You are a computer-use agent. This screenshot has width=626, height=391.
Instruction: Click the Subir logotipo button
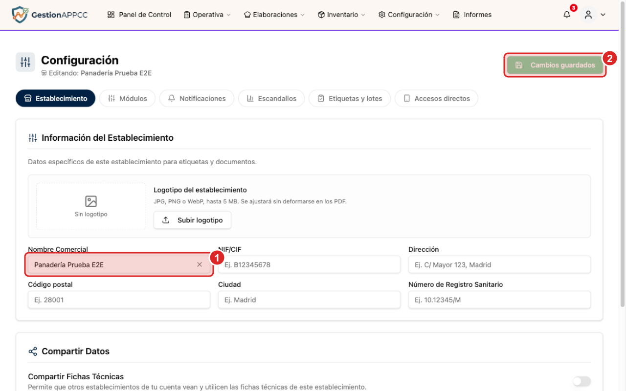pos(192,220)
